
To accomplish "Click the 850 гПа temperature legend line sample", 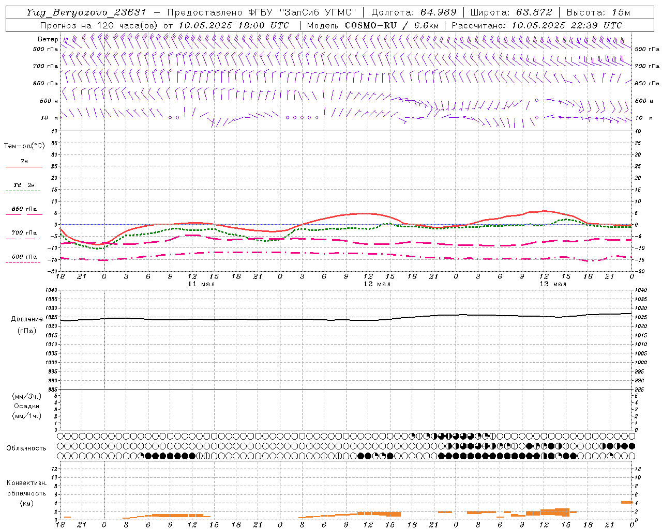I will point(24,215).
